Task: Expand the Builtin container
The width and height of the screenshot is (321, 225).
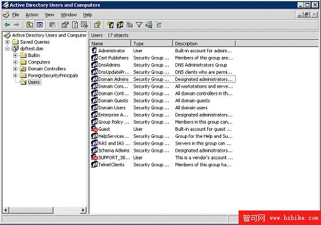Action: (15, 55)
